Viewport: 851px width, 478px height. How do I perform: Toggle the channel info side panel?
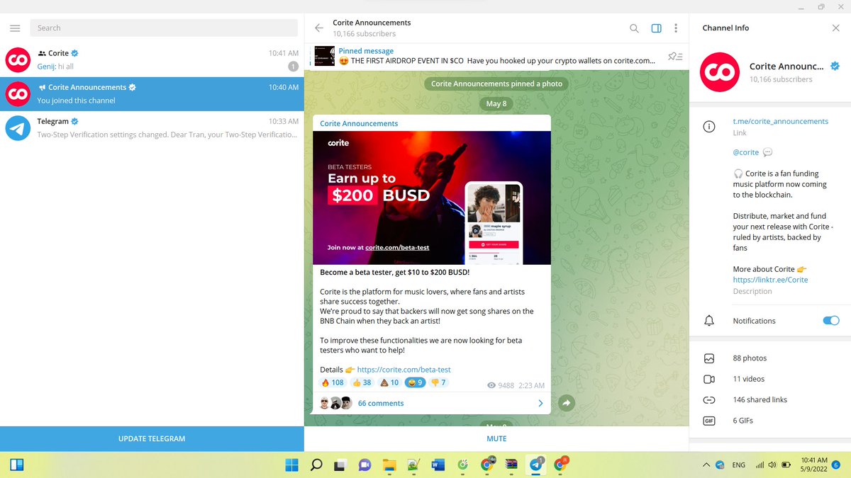(x=656, y=28)
